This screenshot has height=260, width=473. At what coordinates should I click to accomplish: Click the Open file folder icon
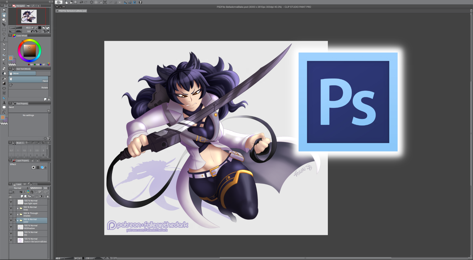click(71, 2)
